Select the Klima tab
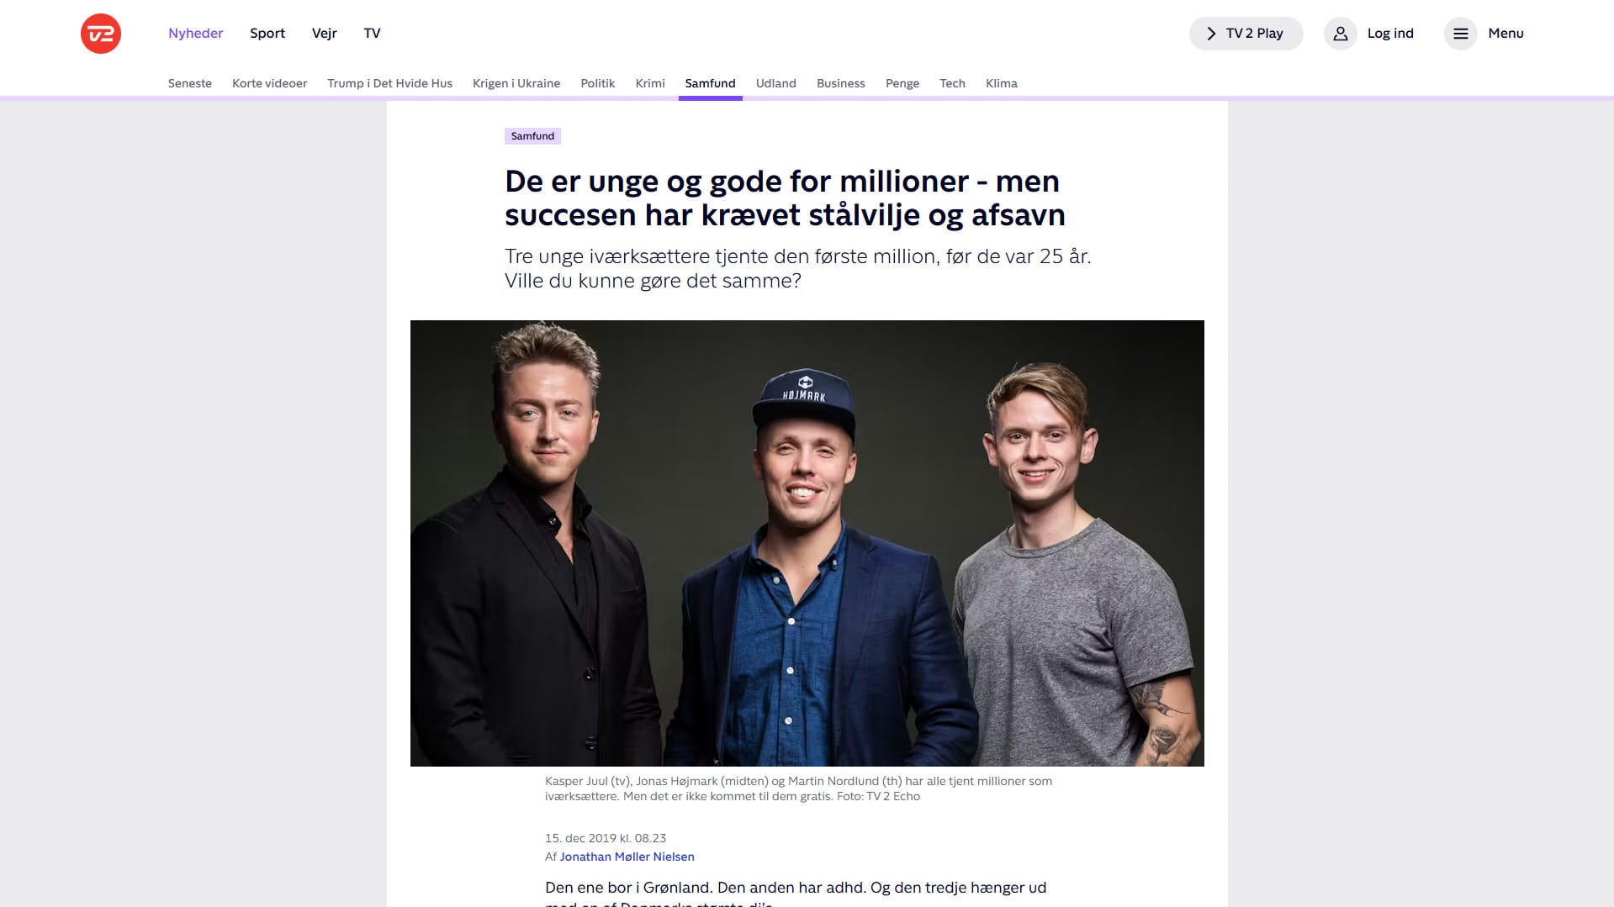This screenshot has height=907, width=1614. 1001,83
